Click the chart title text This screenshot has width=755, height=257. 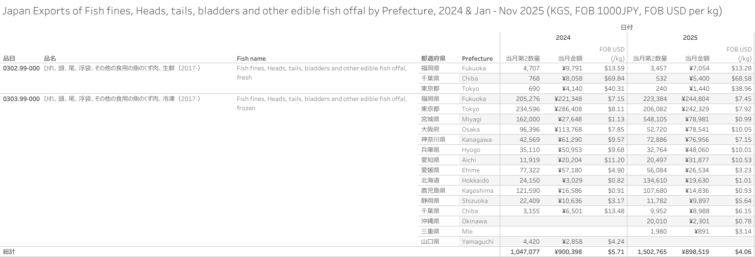(362, 12)
